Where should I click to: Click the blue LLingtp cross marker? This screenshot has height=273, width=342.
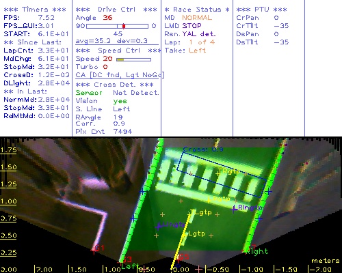click(x=158, y=227)
